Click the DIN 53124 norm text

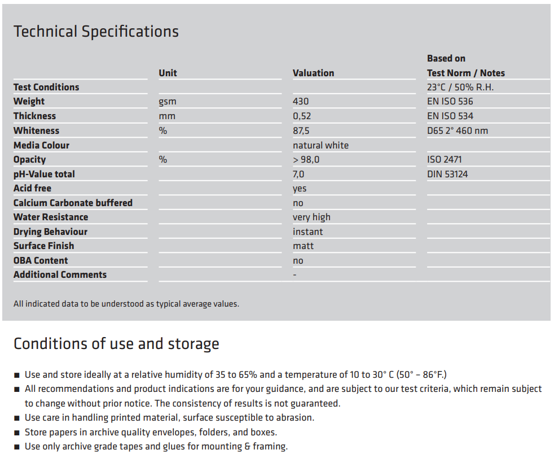[447, 174]
